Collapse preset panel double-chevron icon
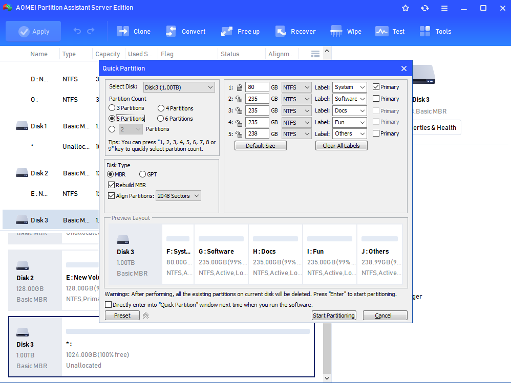 (x=146, y=316)
